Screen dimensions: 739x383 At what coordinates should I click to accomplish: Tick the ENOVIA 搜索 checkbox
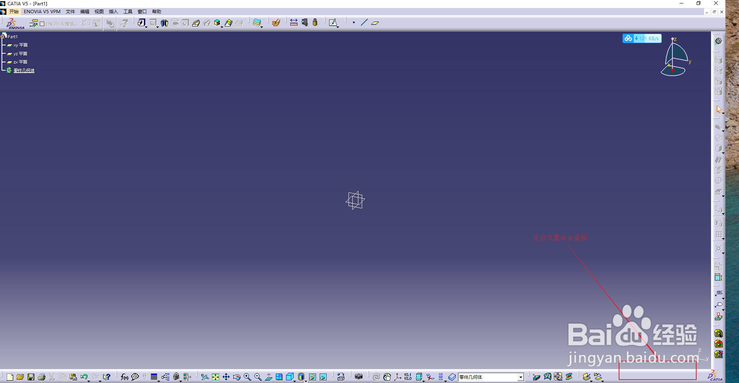coord(42,24)
